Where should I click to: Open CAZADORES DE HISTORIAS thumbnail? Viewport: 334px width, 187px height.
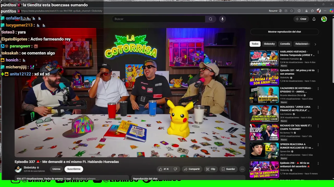pyautogui.click(x=264, y=95)
